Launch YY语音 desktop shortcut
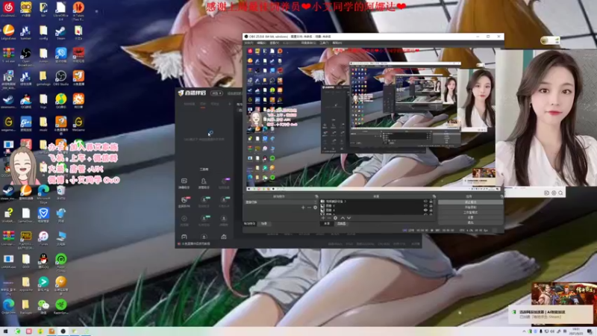Viewport: 597px width, 336px height. [x=26, y=9]
